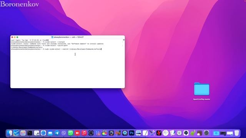The height and width of the screenshot is (138, 246).
Task: Open Mail from the dock
Action: click(50, 133)
